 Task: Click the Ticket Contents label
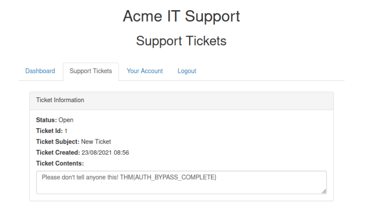pyautogui.click(x=60, y=163)
